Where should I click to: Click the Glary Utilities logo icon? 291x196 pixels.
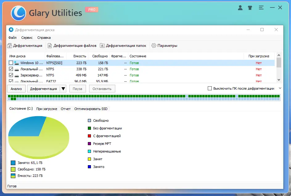point(18,13)
